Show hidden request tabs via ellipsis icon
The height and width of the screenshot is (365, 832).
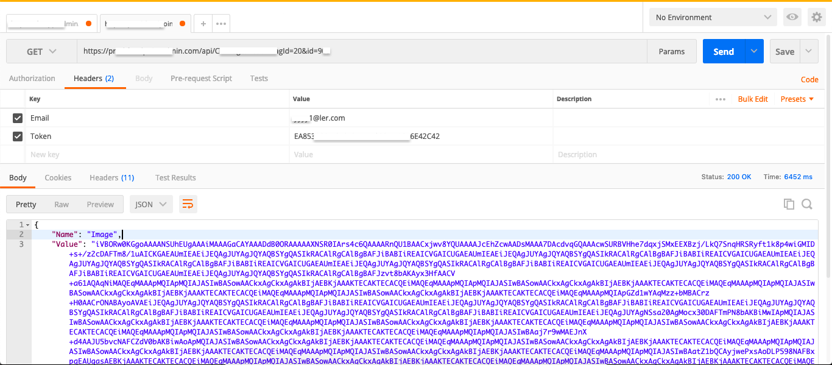(222, 23)
